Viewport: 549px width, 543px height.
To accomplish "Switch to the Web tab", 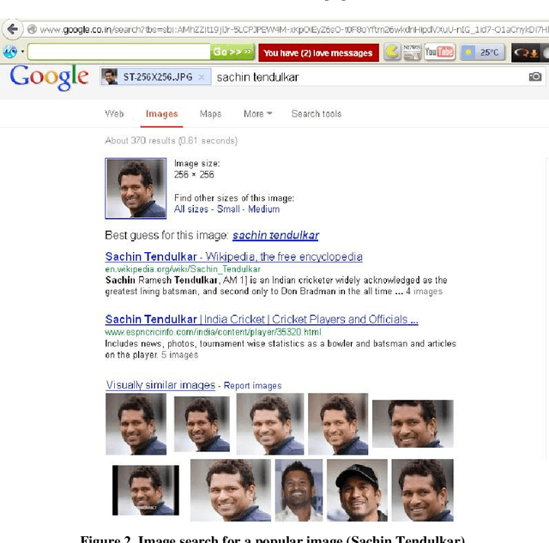I will click(114, 114).
